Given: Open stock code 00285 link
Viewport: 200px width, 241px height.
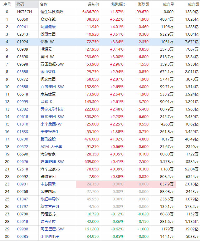Looking at the screenshot, I should pyautogui.click(x=22, y=237).
